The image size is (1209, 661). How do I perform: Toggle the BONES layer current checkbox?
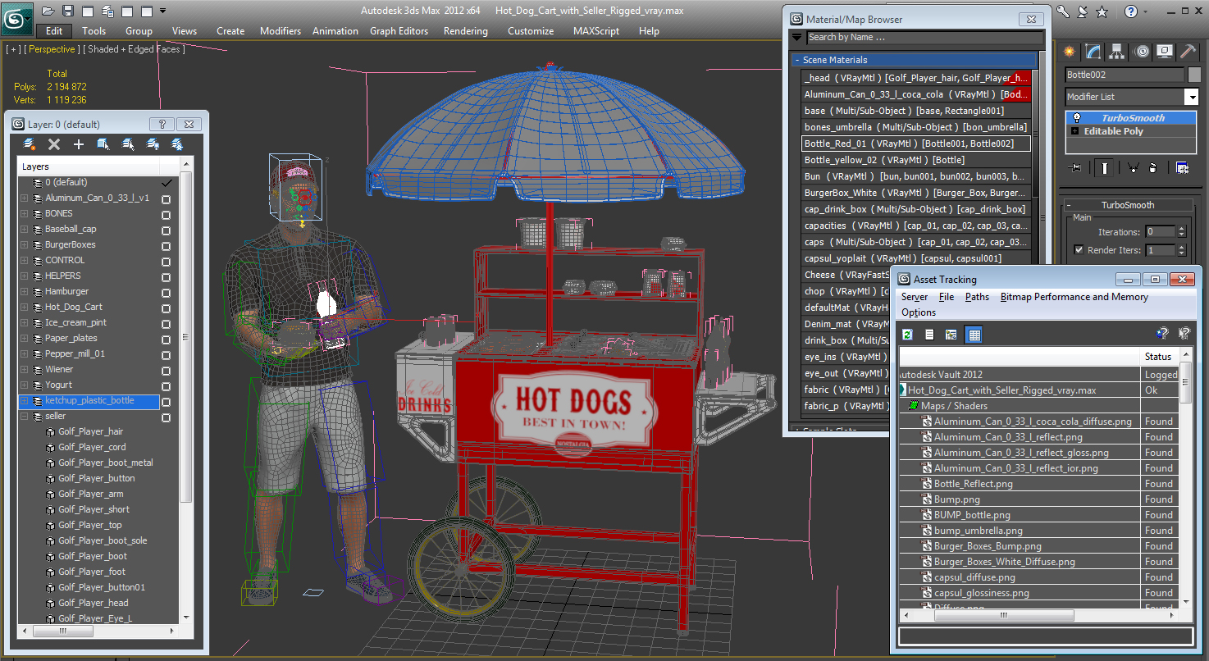(x=166, y=214)
